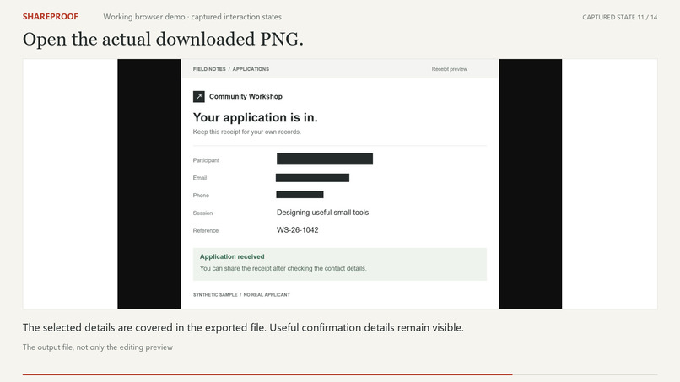The image size is (680, 382).
Task: Click the 'Phone' field label
Action: pos(201,196)
